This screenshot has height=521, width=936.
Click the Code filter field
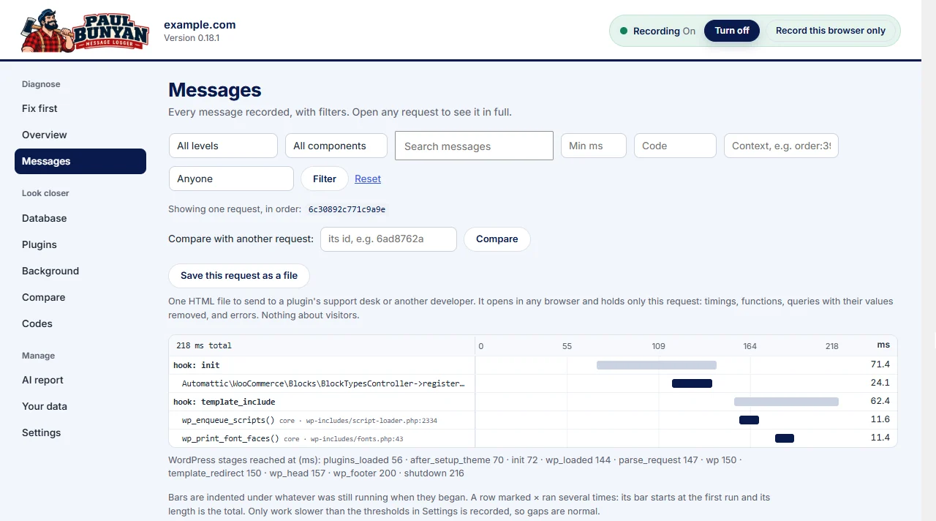pyautogui.click(x=675, y=146)
